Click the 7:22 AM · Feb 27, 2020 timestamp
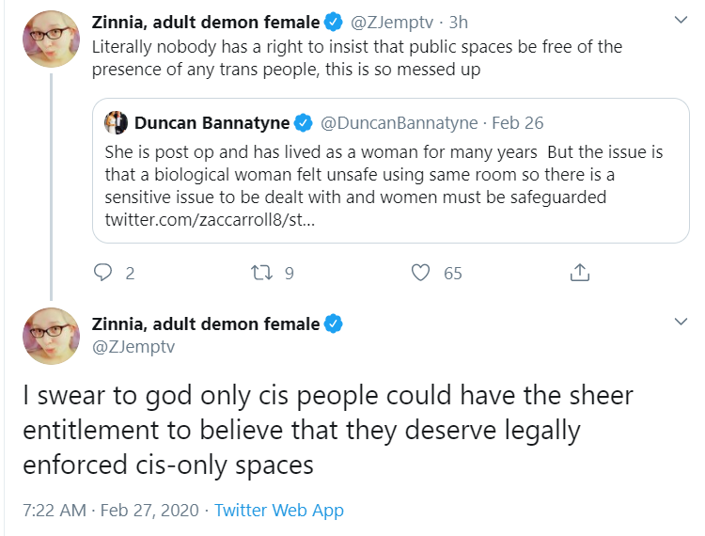The image size is (705, 536). point(111,511)
